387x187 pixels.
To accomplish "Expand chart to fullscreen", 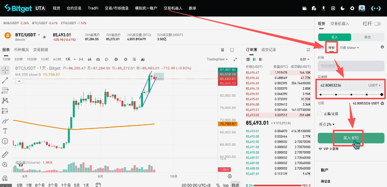I will (x=235, y=59).
